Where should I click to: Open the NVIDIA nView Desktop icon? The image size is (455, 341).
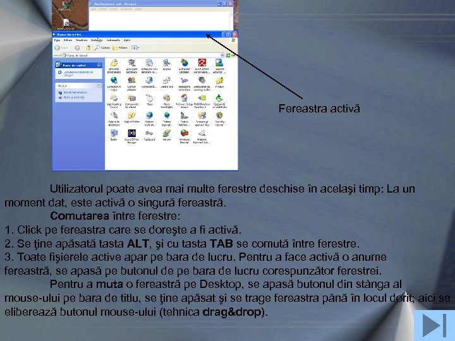pyautogui.click(x=202, y=98)
